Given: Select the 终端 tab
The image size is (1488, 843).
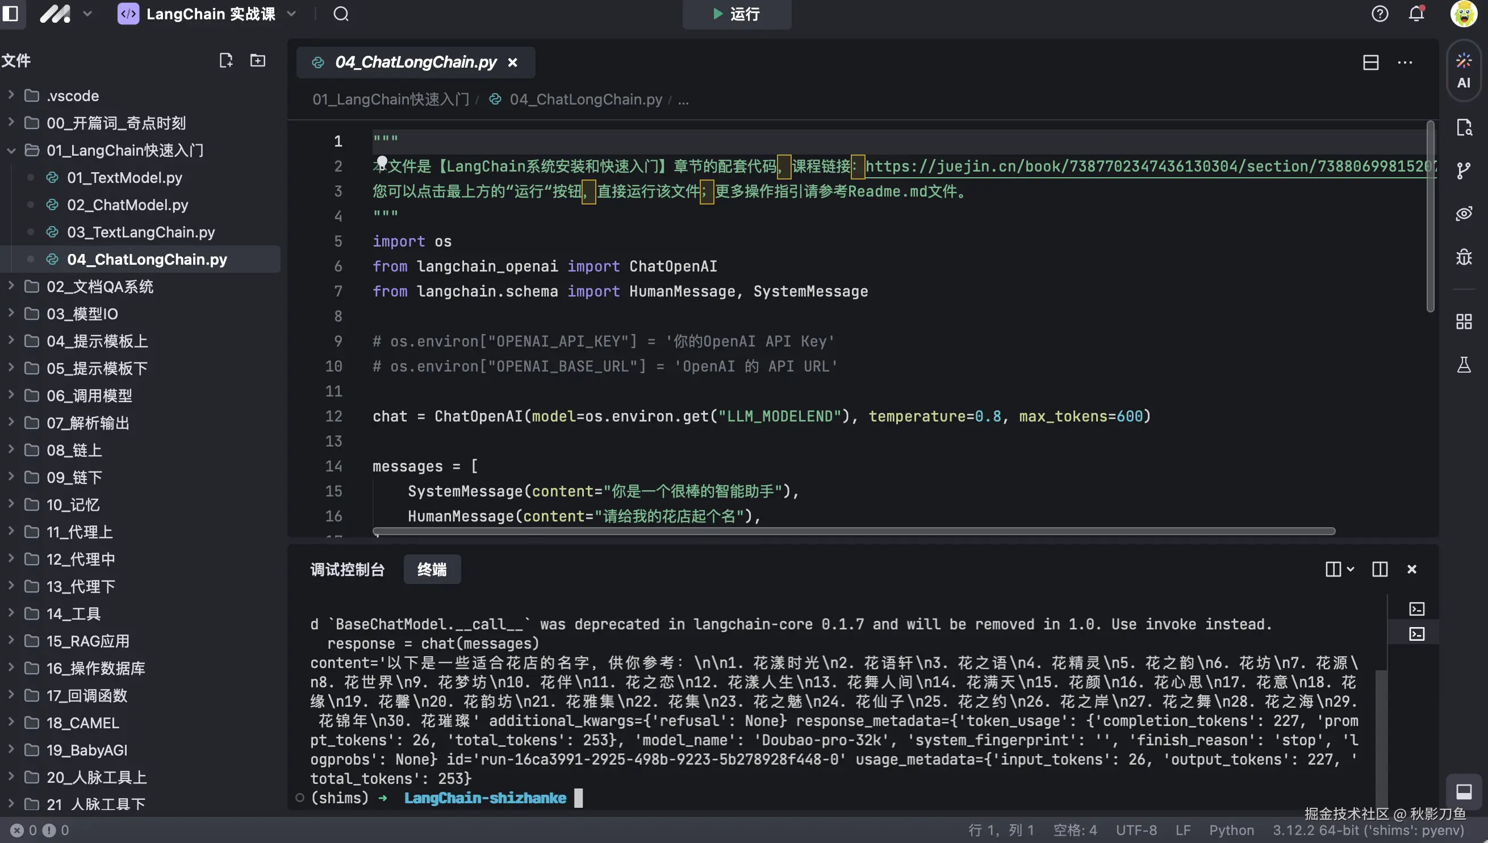Looking at the screenshot, I should tap(432, 569).
